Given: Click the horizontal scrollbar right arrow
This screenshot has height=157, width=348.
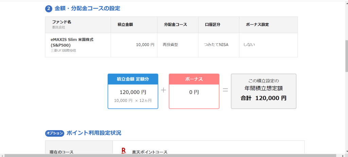Looking at the screenshot, I should 343,155.
